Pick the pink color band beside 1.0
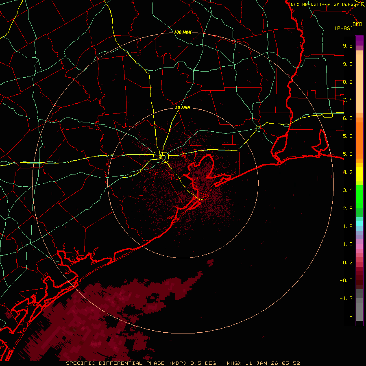The image size is (366, 366). coord(359,246)
